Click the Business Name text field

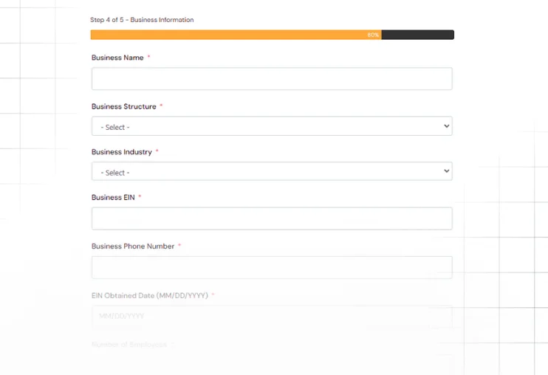coord(271,79)
